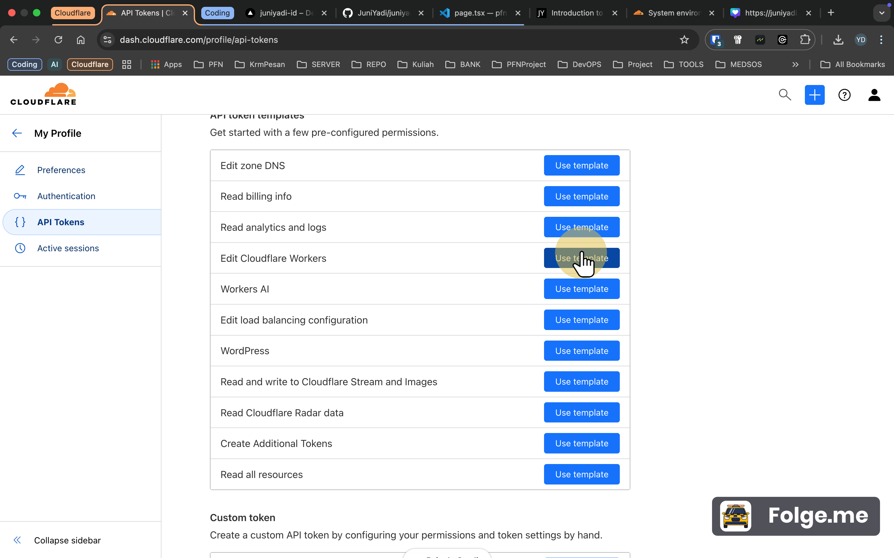894x558 pixels.
Task: Open the YD browser profile avatar
Action: [861, 40]
